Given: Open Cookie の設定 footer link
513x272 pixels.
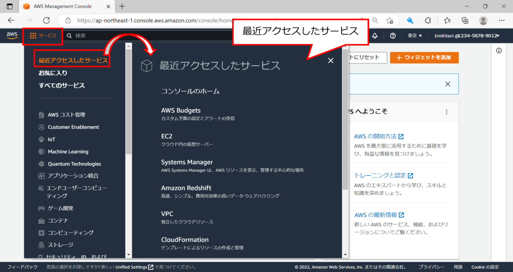Looking at the screenshot, I should 485,267.
